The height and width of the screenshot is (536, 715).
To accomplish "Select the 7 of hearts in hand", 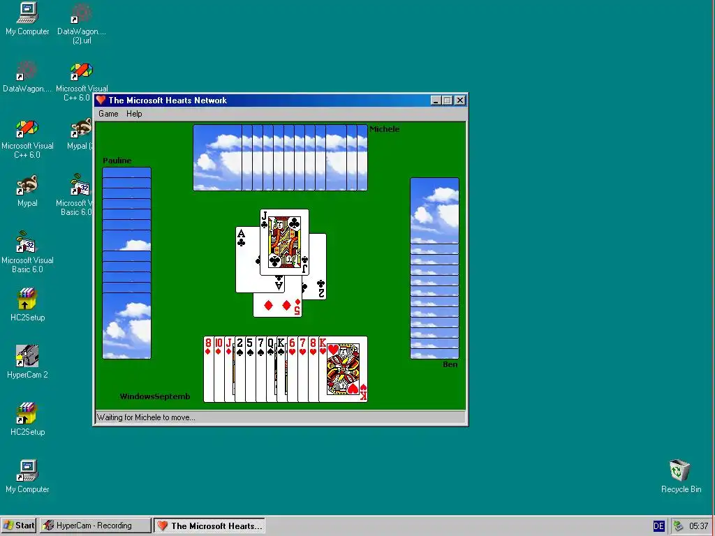I will click(x=303, y=369).
